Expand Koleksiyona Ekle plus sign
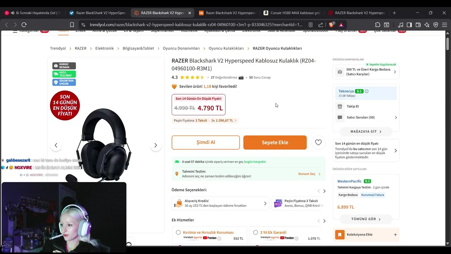Viewport: 451px width, 254px height. [395, 235]
